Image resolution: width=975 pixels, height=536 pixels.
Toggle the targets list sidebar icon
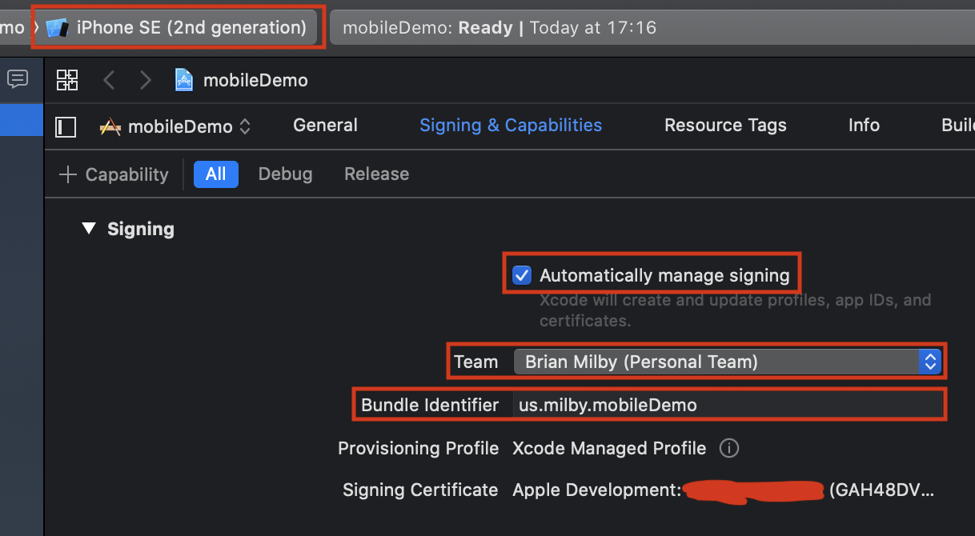[x=66, y=126]
